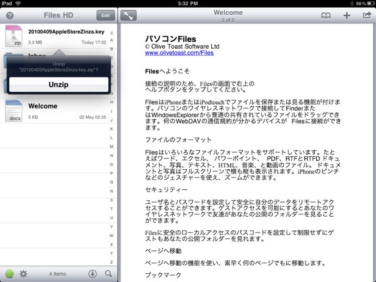Viewport: 376px width, 282px height.
Task: Tap the パソコンFiles document heading
Action: 170,39
